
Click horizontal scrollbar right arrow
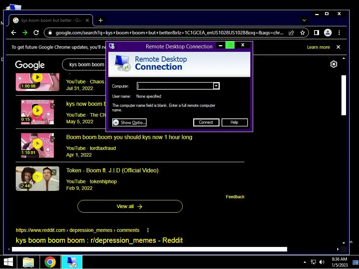click(x=338, y=249)
